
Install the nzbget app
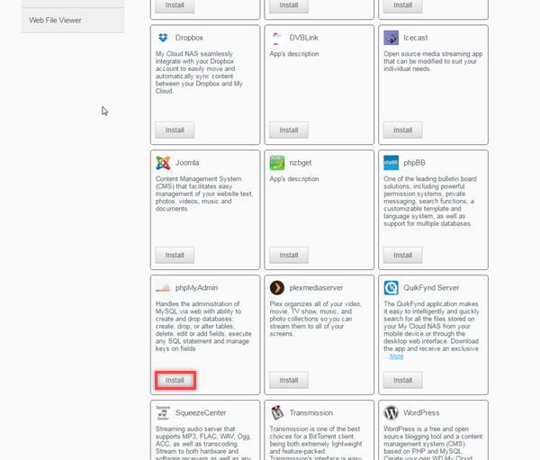click(x=289, y=255)
